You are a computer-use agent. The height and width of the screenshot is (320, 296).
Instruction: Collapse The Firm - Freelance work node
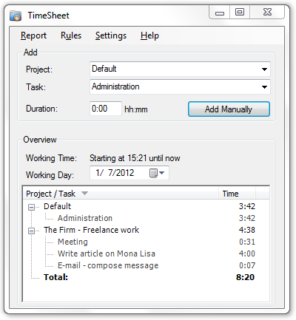click(x=31, y=231)
